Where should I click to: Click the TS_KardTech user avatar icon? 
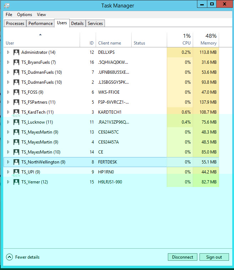pos(16,112)
